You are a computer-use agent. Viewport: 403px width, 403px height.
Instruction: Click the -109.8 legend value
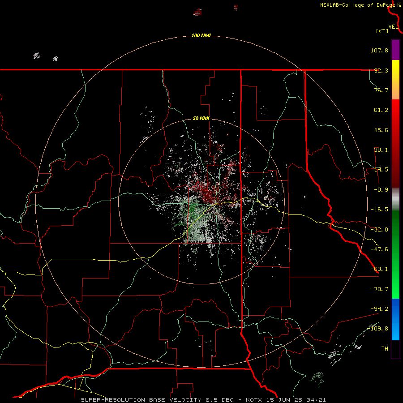[x=377, y=329]
